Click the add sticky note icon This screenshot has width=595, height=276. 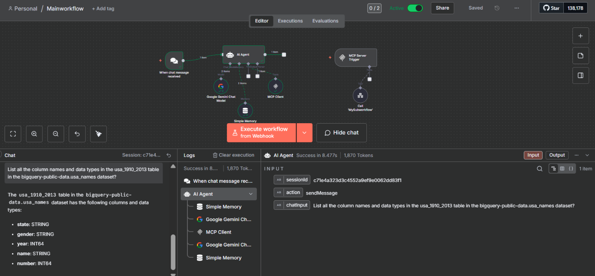(580, 56)
